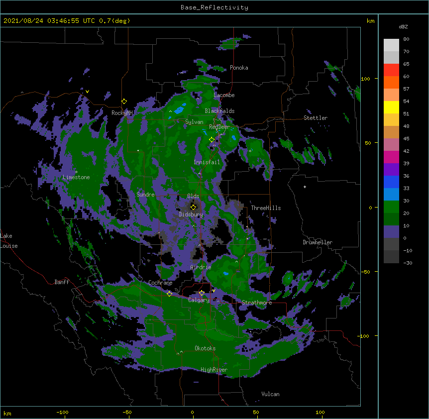This screenshot has height=419, width=429.
Task: Select the Airdrie town label
Action: 201,267
